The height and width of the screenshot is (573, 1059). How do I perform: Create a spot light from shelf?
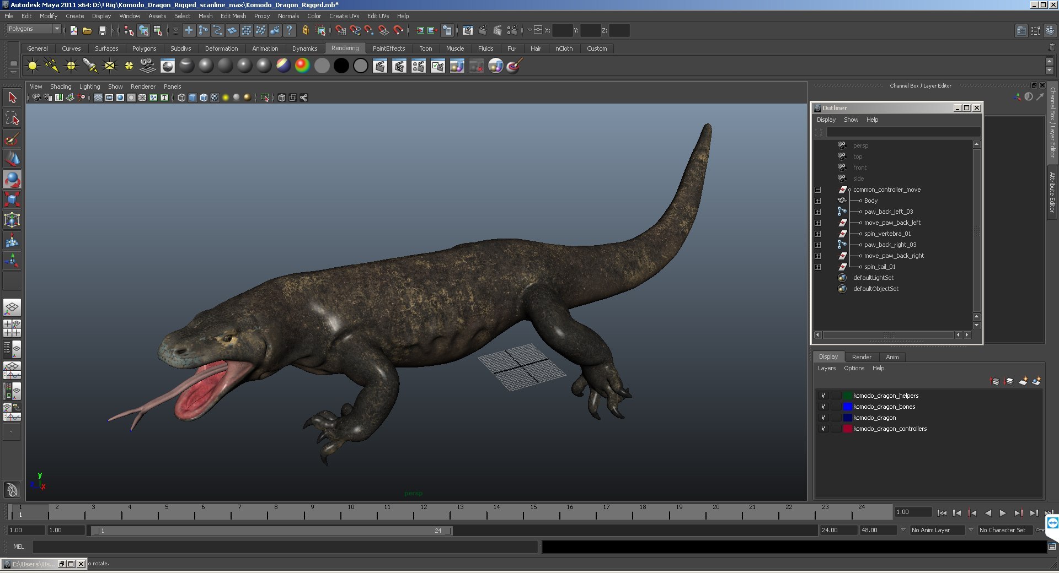click(x=90, y=66)
